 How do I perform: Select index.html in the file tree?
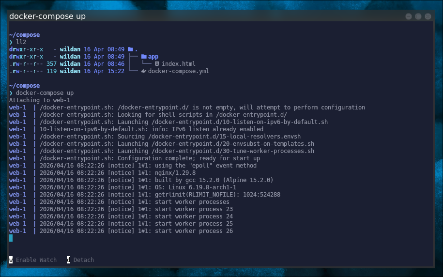pyautogui.click(x=178, y=64)
